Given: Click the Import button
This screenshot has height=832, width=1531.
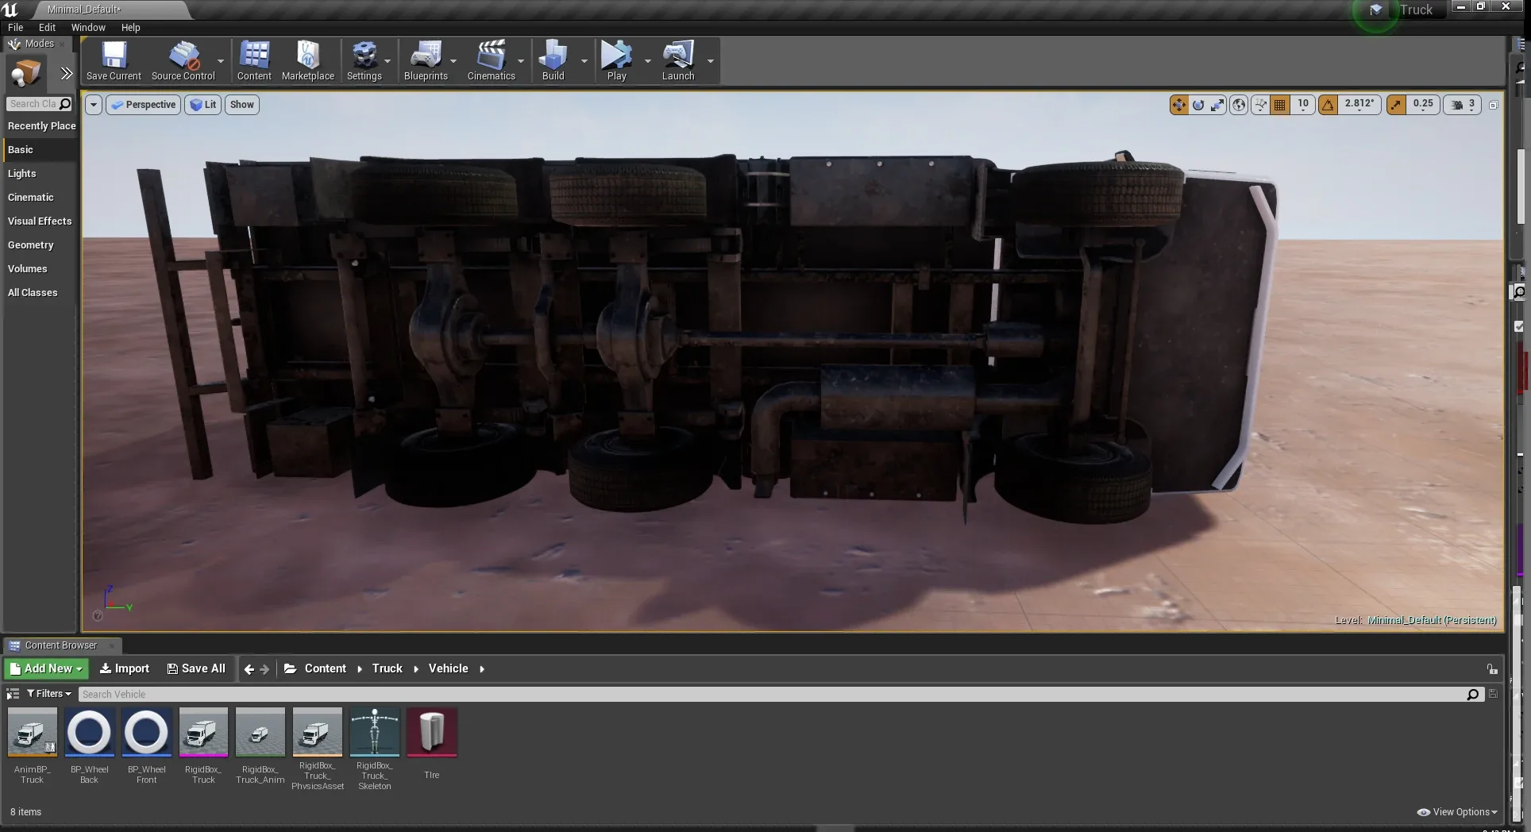Looking at the screenshot, I should click(x=124, y=668).
